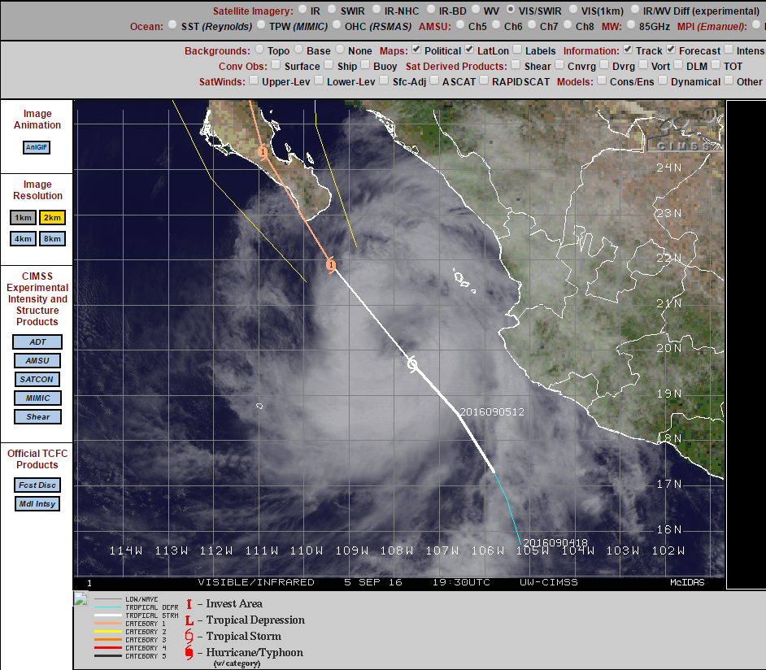Uncheck the Political maps overlay

click(416, 50)
